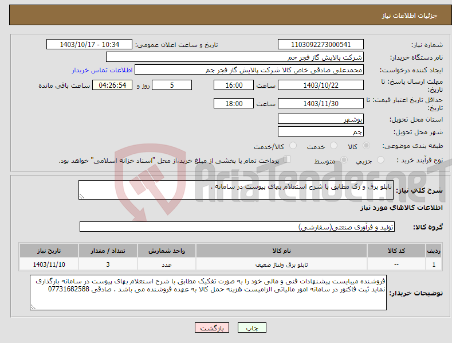Click the remaining time field 04:26:54
Viewport: 452px width, 343px height.
112,85
